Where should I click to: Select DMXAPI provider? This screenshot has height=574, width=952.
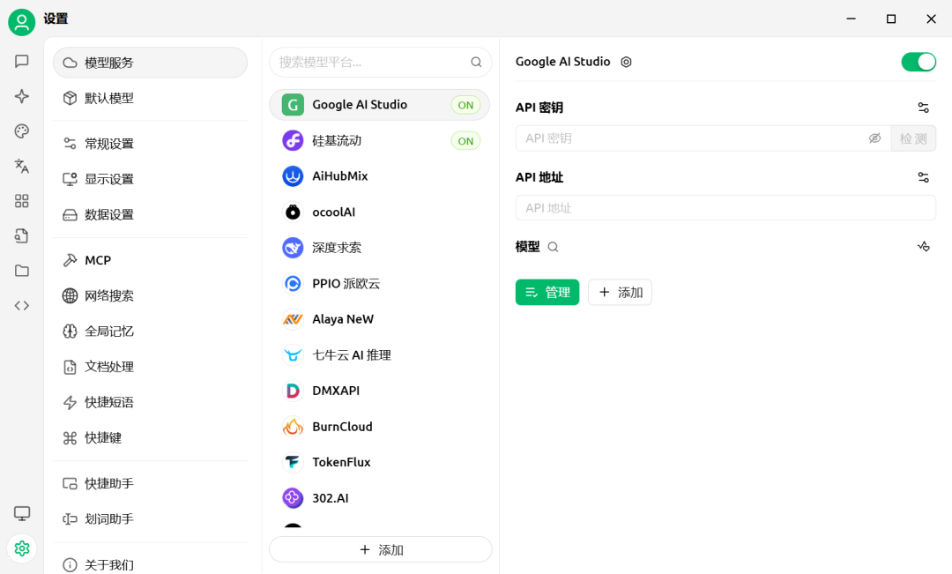click(x=379, y=391)
